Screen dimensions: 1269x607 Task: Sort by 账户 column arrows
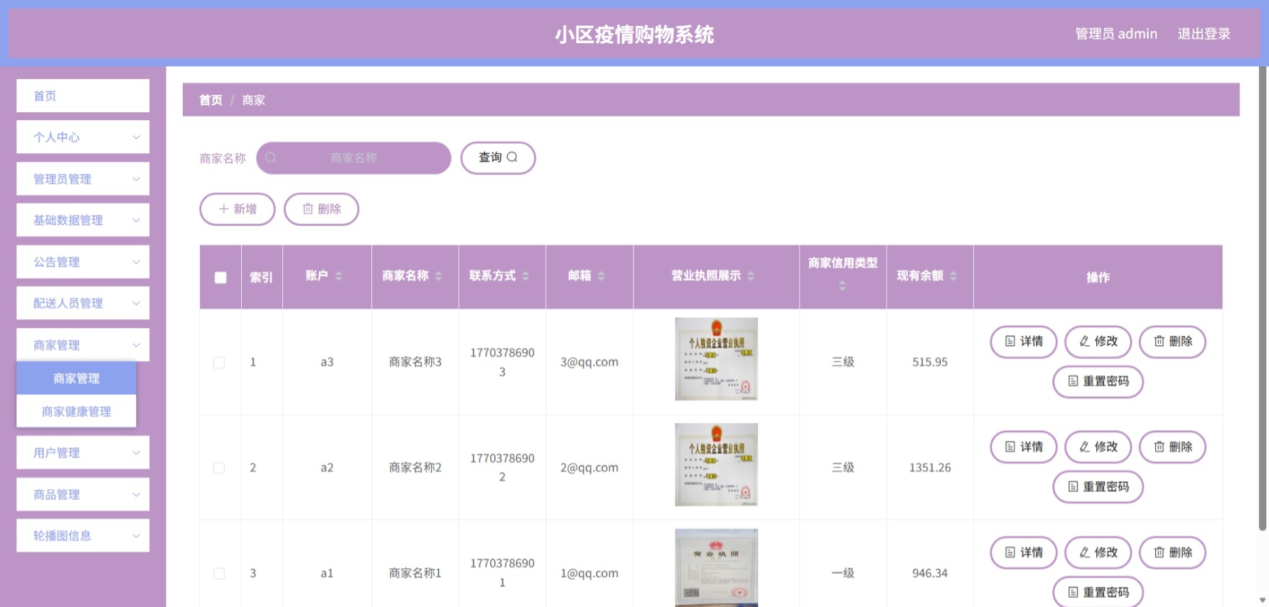(x=339, y=276)
